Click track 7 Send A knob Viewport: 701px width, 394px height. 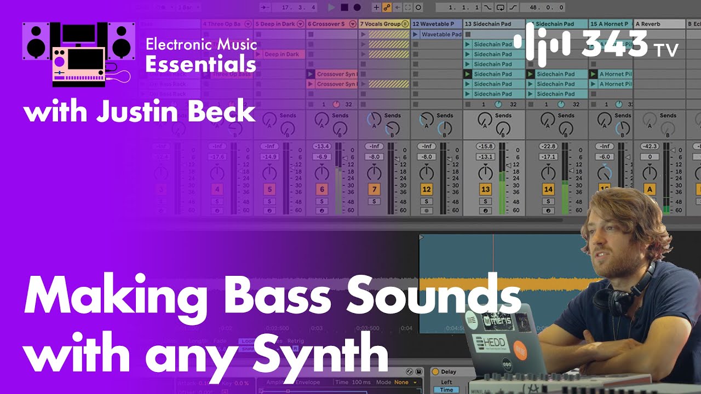tap(374, 119)
